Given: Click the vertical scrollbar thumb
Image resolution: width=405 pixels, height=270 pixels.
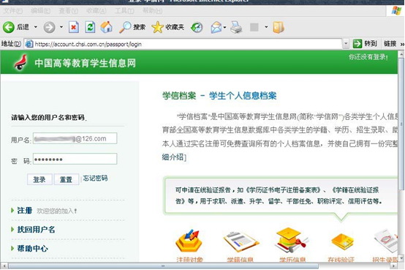Looking at the screenshot, I should click(401, 124).
